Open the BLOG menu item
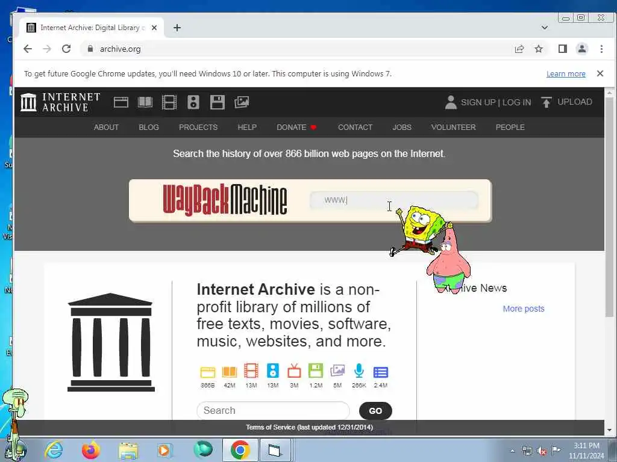 (x=149, y=128)
